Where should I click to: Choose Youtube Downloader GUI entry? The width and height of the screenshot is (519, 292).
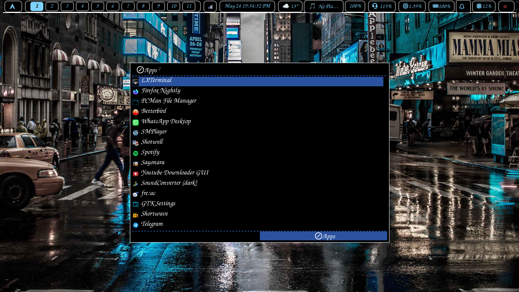point(258,174)
